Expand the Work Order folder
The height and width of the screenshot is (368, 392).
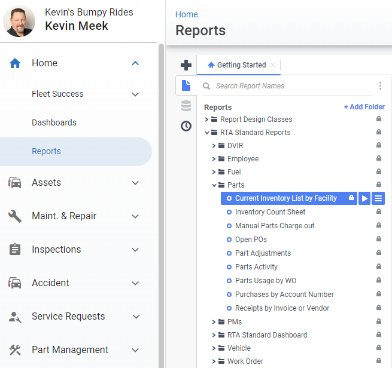pos(214,361)
